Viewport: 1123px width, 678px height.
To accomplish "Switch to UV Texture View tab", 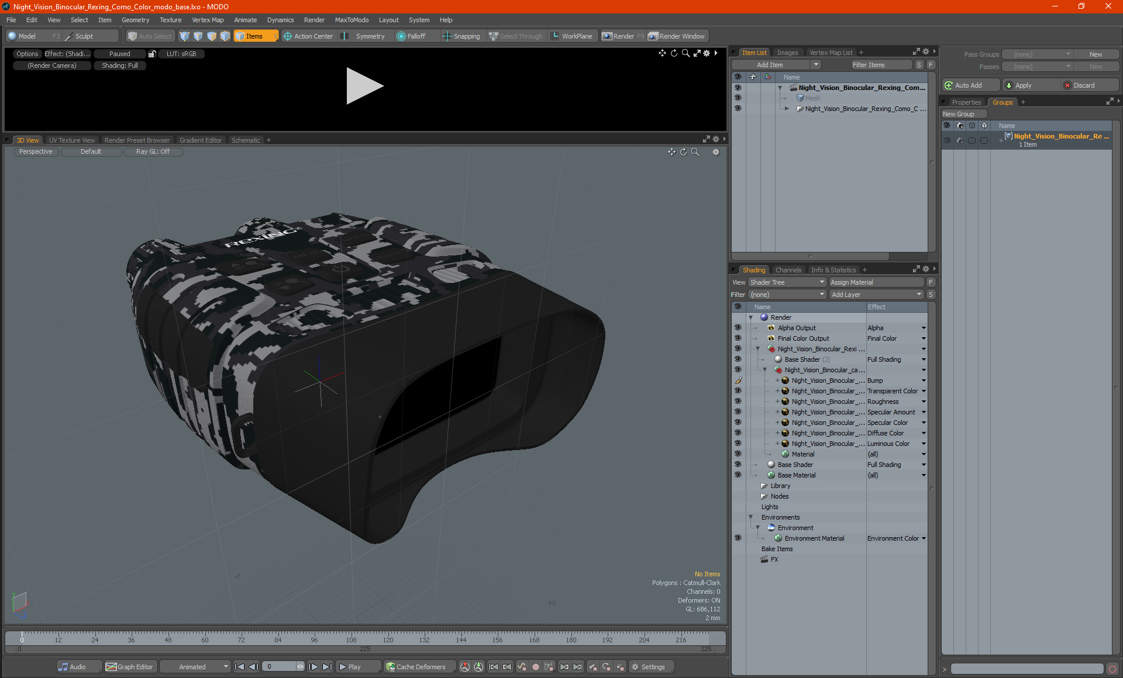I will coord(72,140).
